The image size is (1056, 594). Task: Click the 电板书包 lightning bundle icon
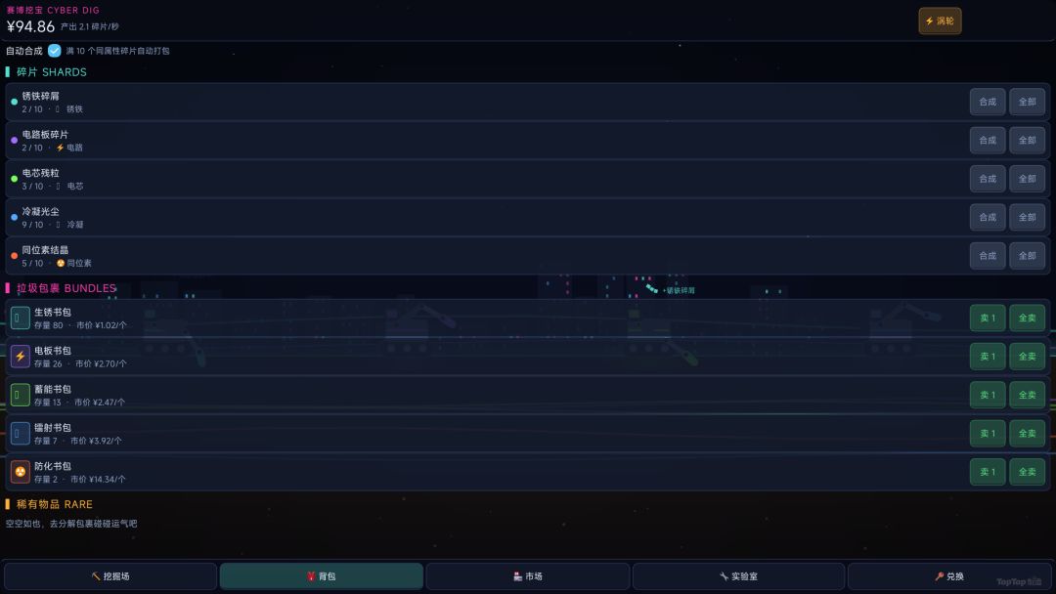21,357
